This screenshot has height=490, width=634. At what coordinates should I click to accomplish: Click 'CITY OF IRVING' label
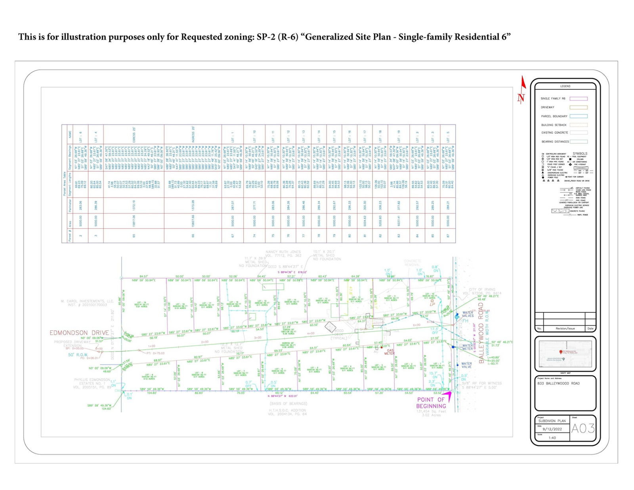pyautogui.click(x=482, y=289)
